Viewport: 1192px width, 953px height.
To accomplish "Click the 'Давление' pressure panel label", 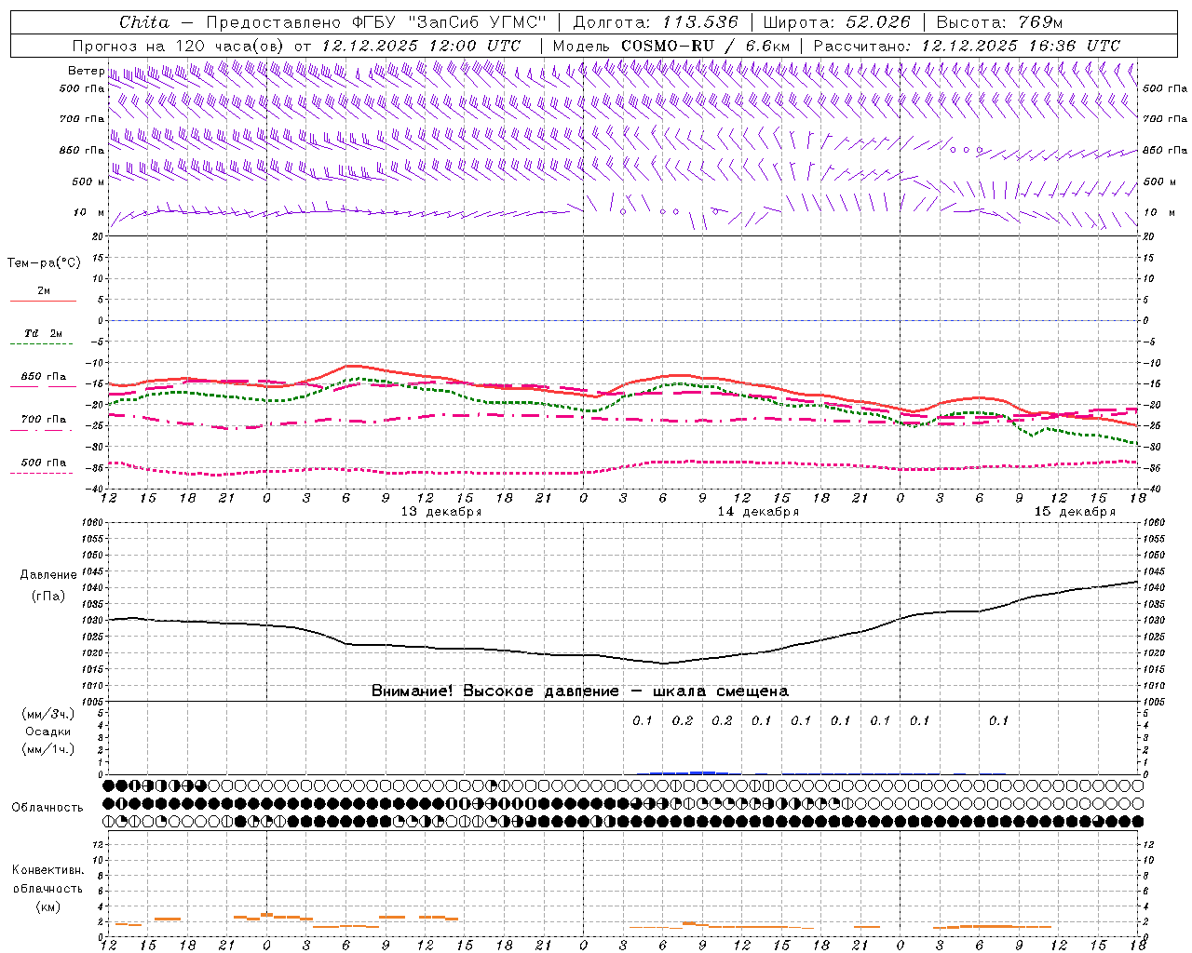I will pyautogui.click(x=48, y=575).
